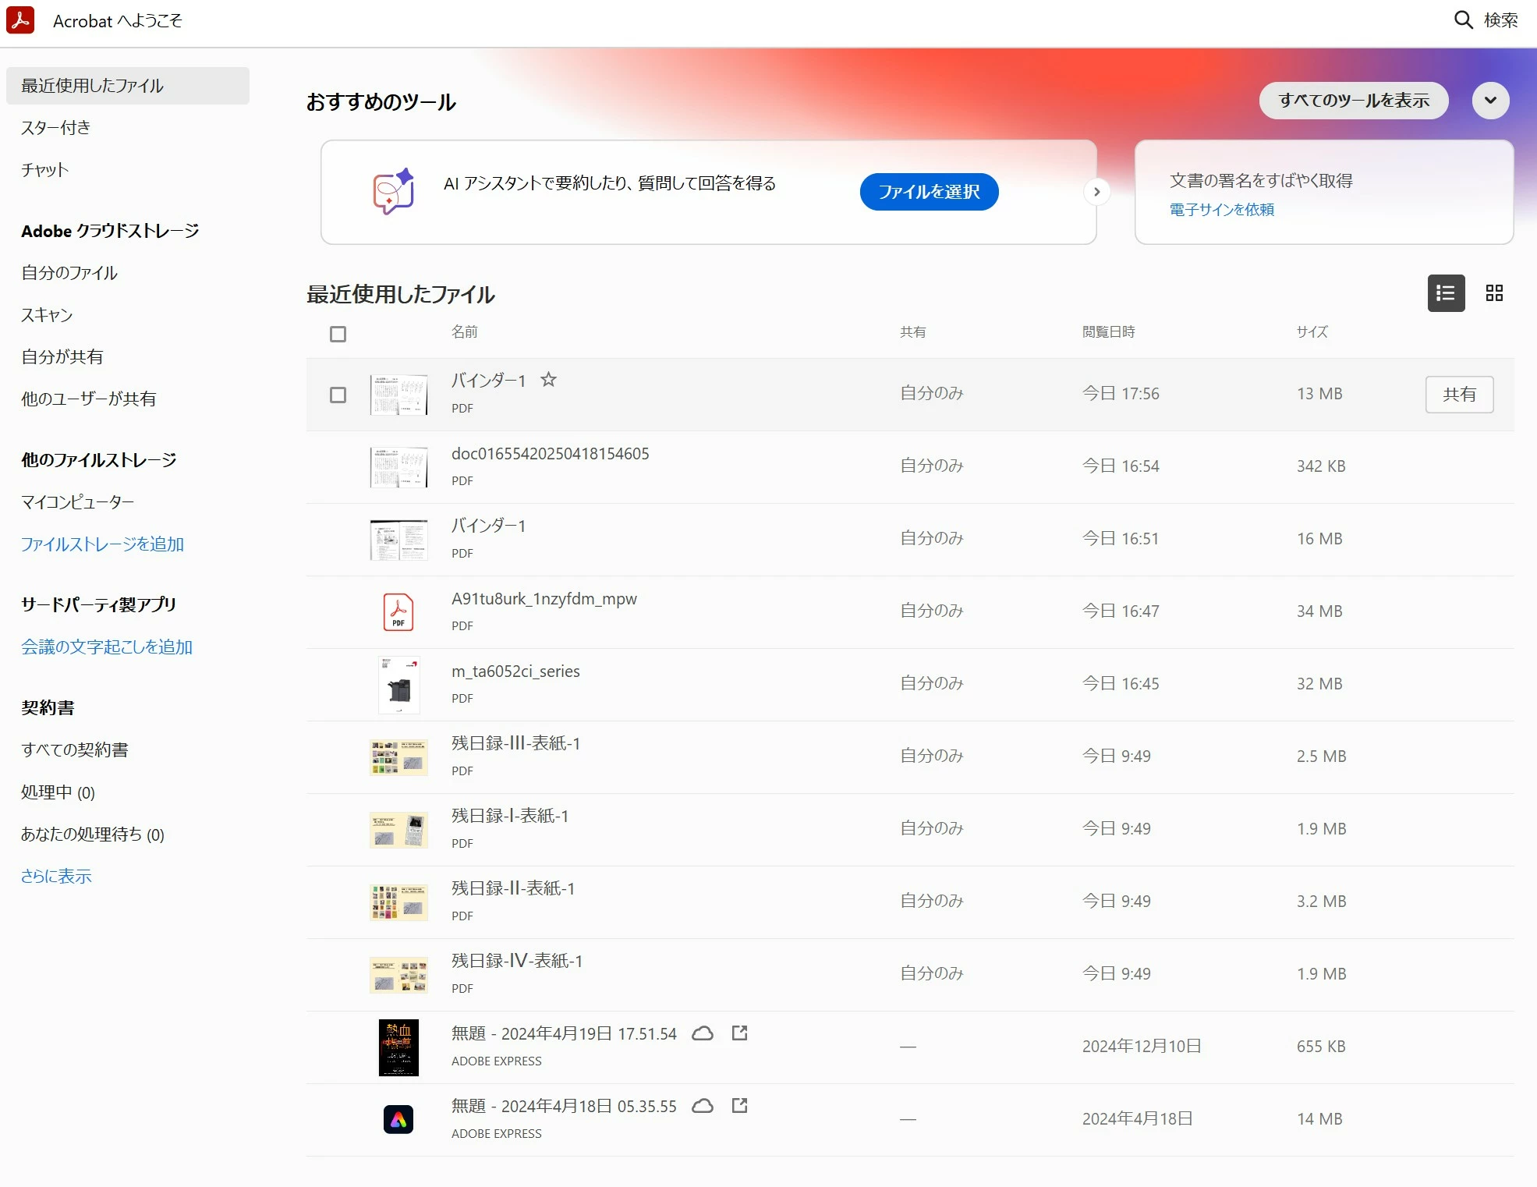The image size is (1537, 1187).
Task: Click さらに表示 link under contracts
Action: pyautogui.click(x=56, y=877)
